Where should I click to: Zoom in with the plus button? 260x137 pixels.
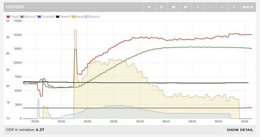[x=198, y=7]
